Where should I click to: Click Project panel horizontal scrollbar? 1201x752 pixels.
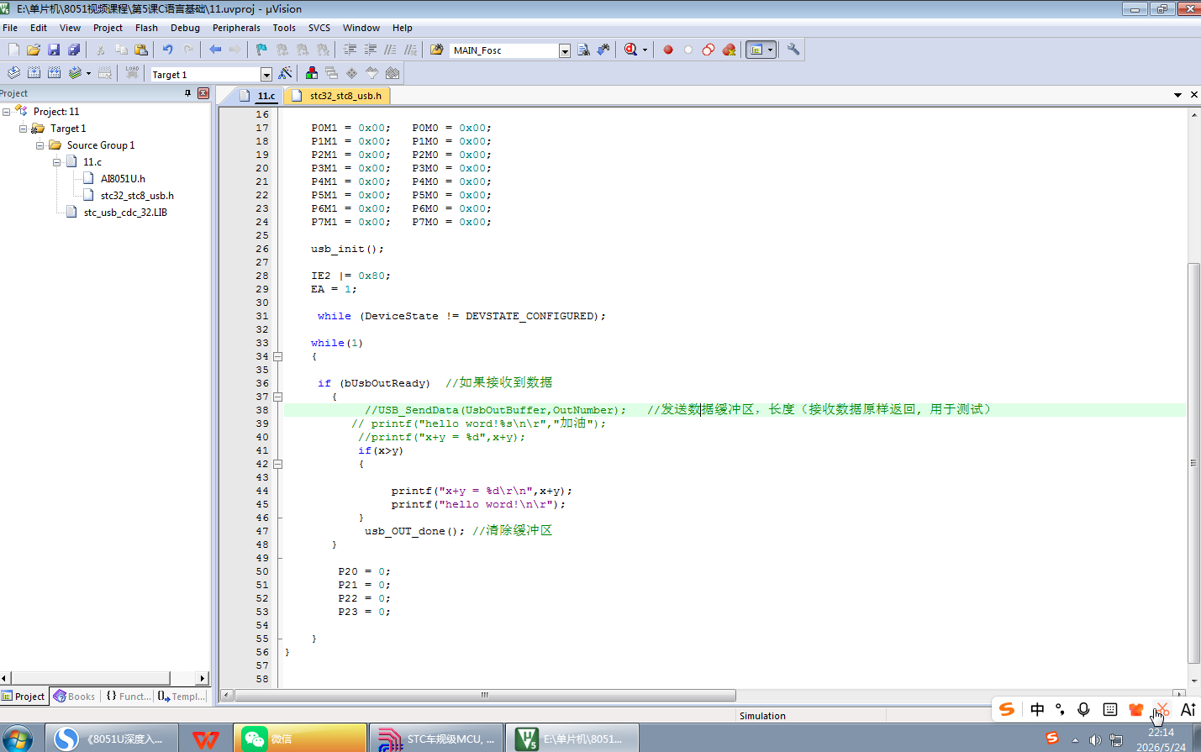[x=90, y=678]
